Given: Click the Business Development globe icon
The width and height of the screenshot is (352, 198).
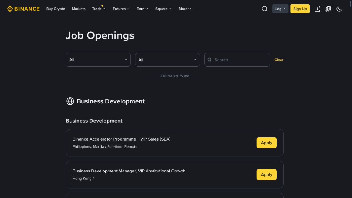Looking at the screenshot, I should click(x=70, y=101).
